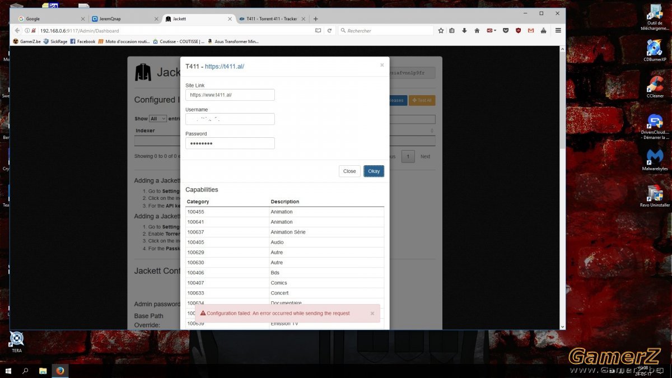
Task: Switch to the T411 - Torrent 411 tab
Action: pyautogui.click(x=272, y=19)
